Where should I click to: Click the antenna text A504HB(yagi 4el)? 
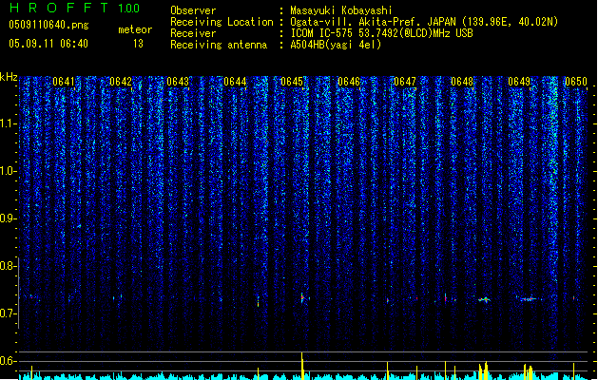pyautogui.click(x=336, y=45)
